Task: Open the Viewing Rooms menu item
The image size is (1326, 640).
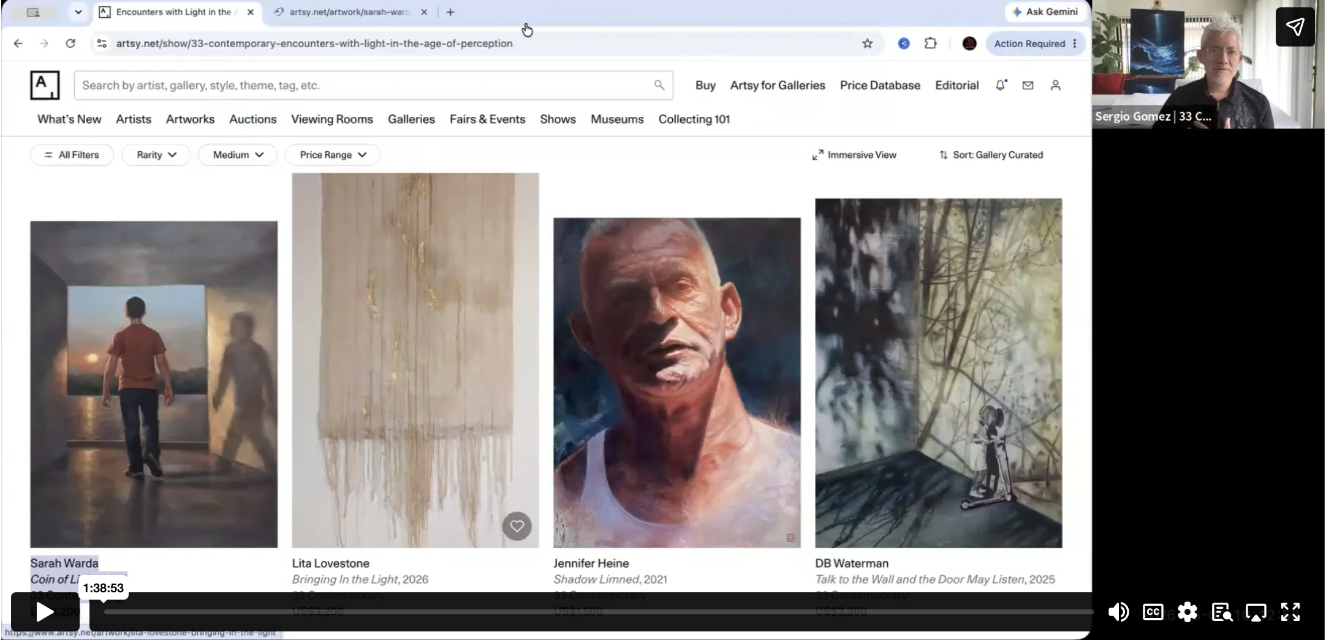Action: [x=332, y=119]
